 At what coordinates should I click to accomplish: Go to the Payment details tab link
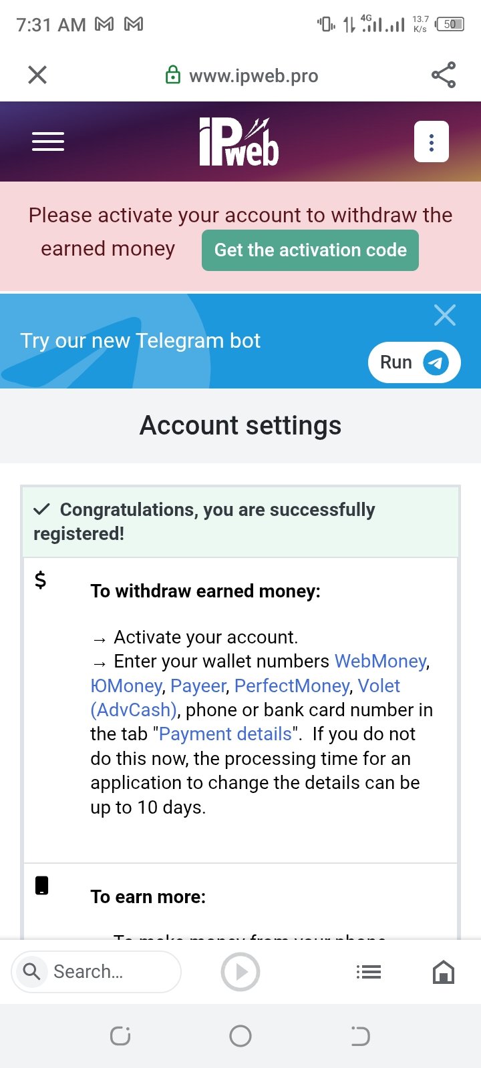[x=225, y=734]
